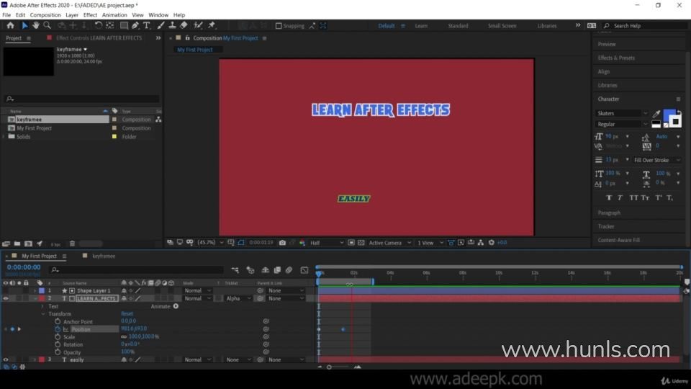Open the Layer menu
This screenshot has height=389, width=691.
72,15
